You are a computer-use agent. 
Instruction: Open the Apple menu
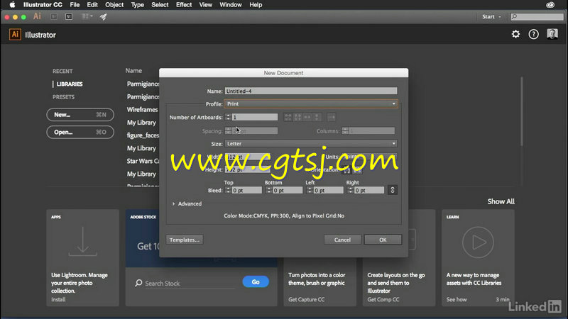[12, 5]
